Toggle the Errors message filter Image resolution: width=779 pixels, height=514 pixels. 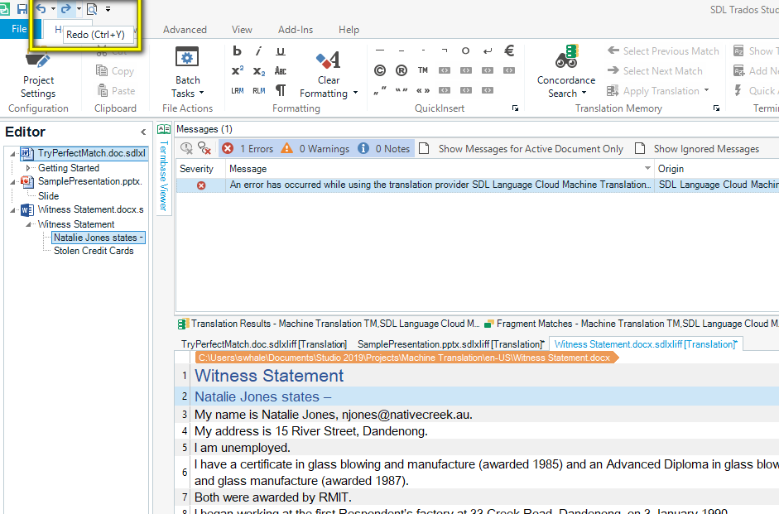(x=248, y=149)
